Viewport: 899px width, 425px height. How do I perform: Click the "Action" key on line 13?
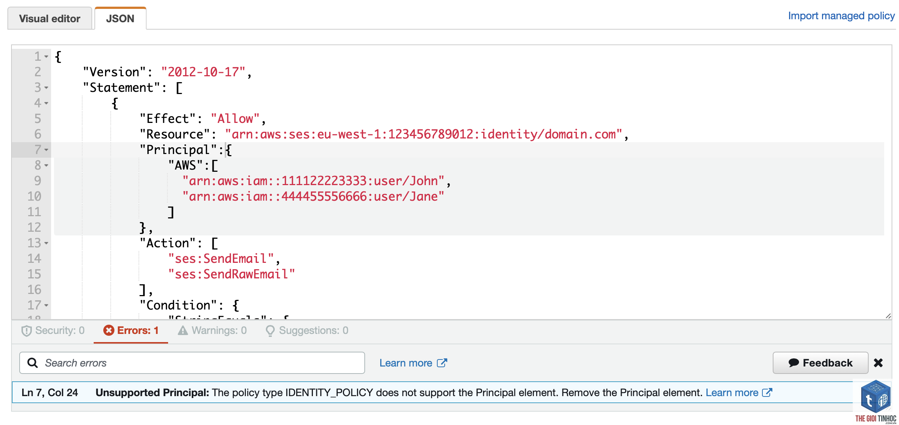coord(167,243)
